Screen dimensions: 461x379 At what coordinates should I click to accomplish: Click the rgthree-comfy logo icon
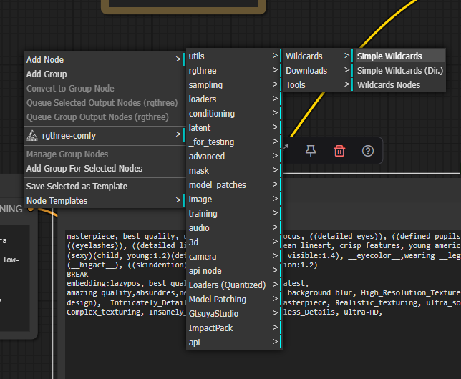[32, 135]
